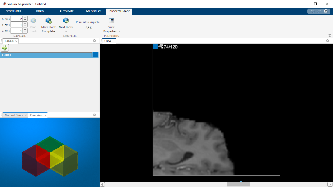Click the X-axis value field
The width and height of the screenshot is (333, 187).
click(x=17, y=19)
